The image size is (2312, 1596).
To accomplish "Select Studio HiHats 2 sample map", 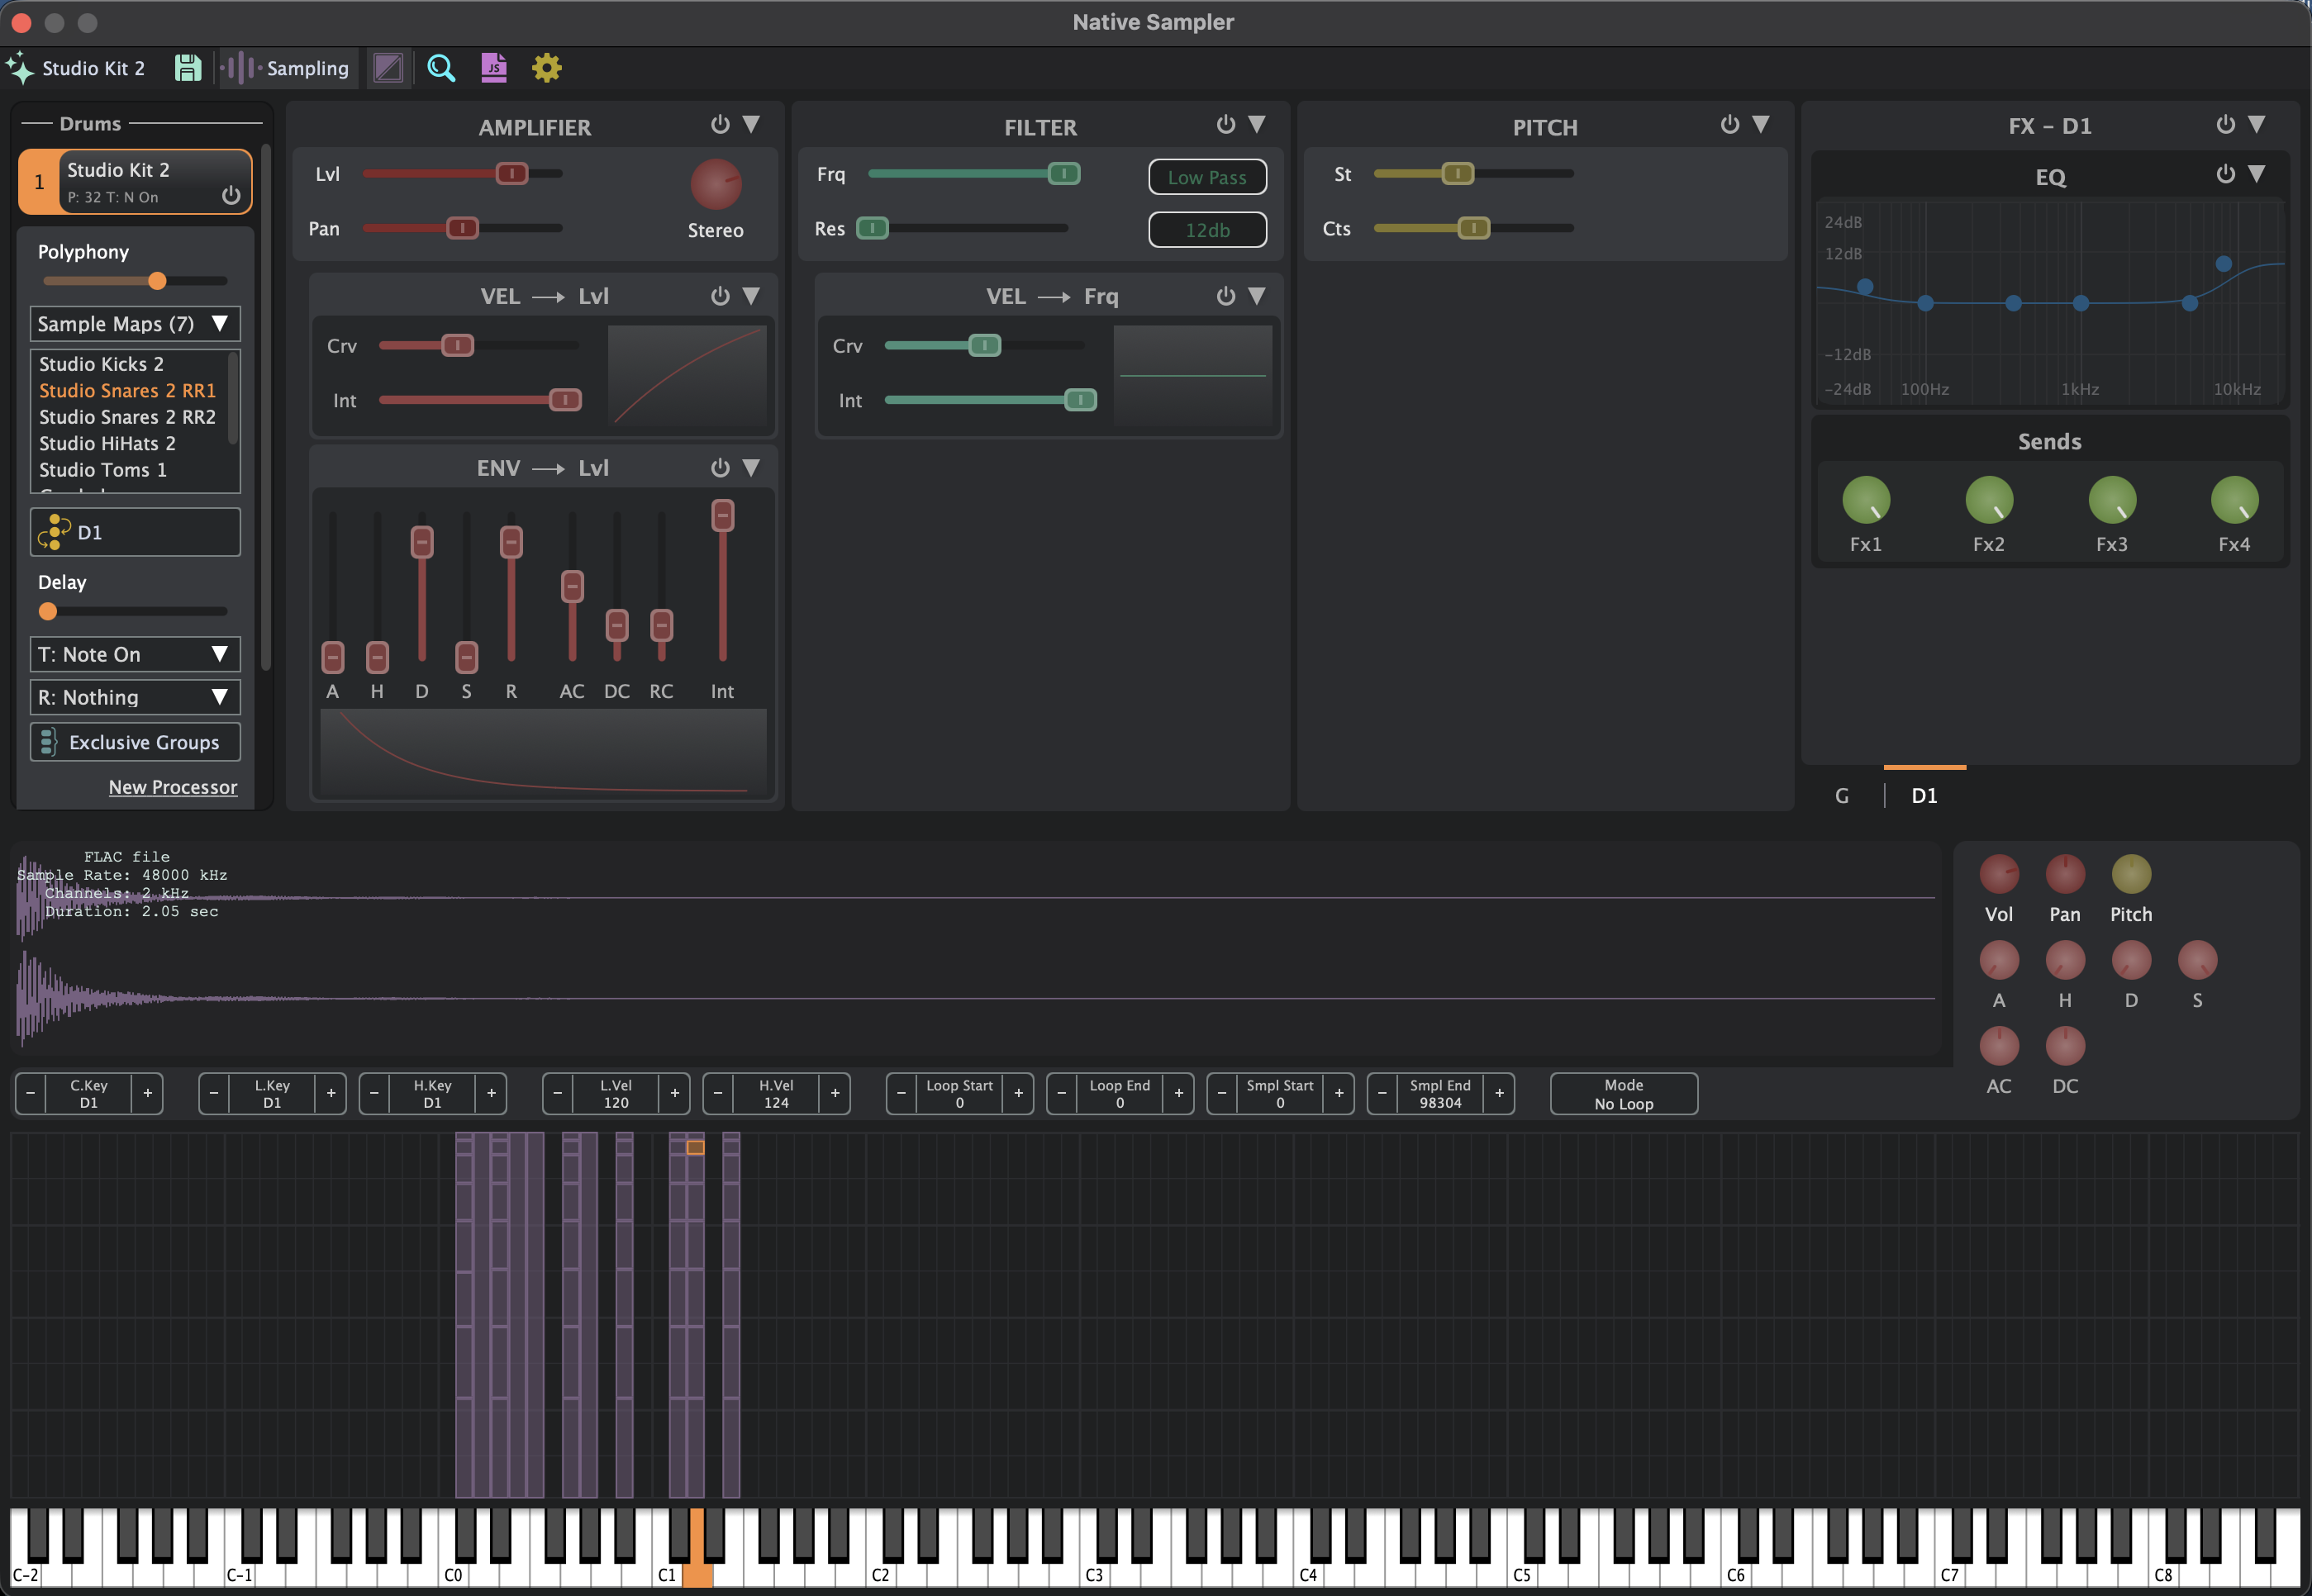I will point(107,443).
